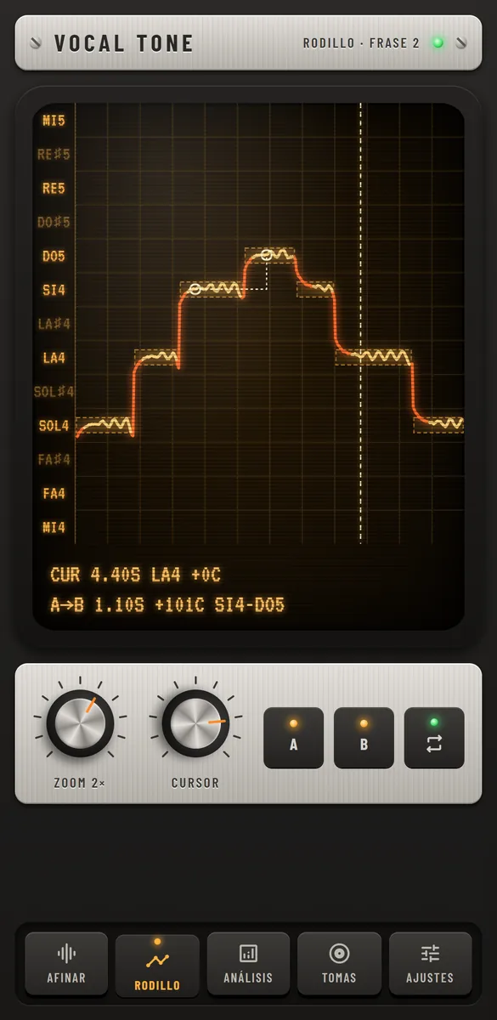Open the Análisis tab
Image resolution: width=497 pixels, height=1020 pixels.
(x=248, y=963)
